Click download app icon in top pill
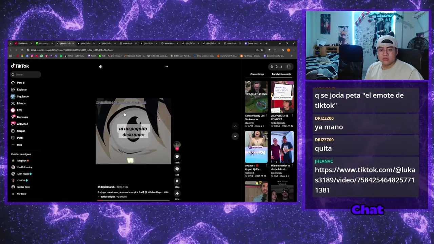 coord(281,67)
